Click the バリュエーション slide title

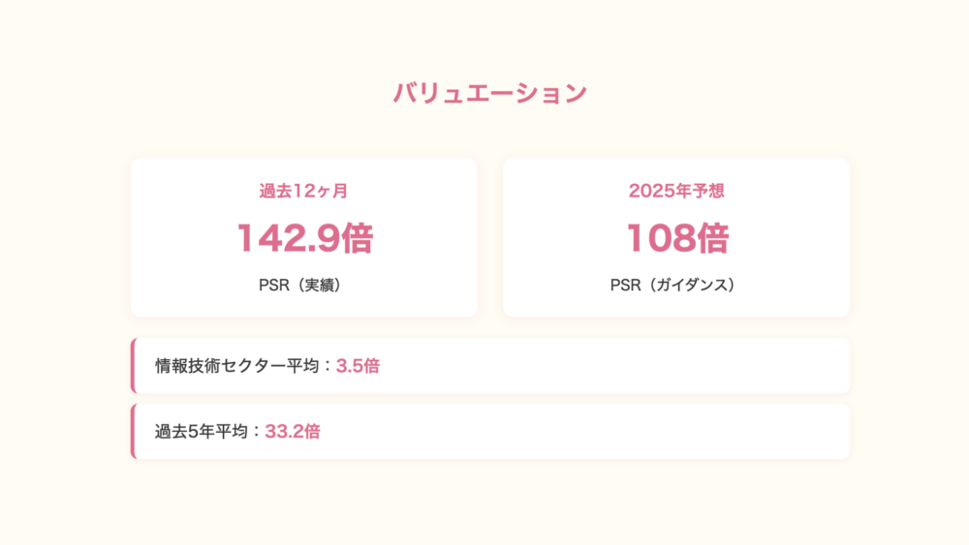[x=489, y=93]
